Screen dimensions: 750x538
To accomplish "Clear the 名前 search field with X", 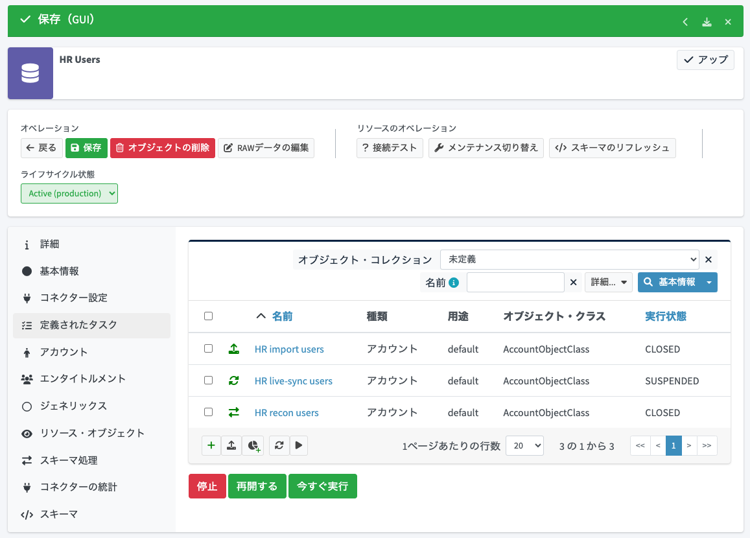I will point(573,282).
